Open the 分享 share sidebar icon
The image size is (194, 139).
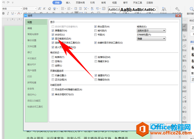tap(184, 97)
